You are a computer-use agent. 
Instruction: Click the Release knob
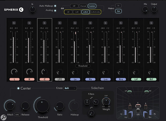coord(25,106)
